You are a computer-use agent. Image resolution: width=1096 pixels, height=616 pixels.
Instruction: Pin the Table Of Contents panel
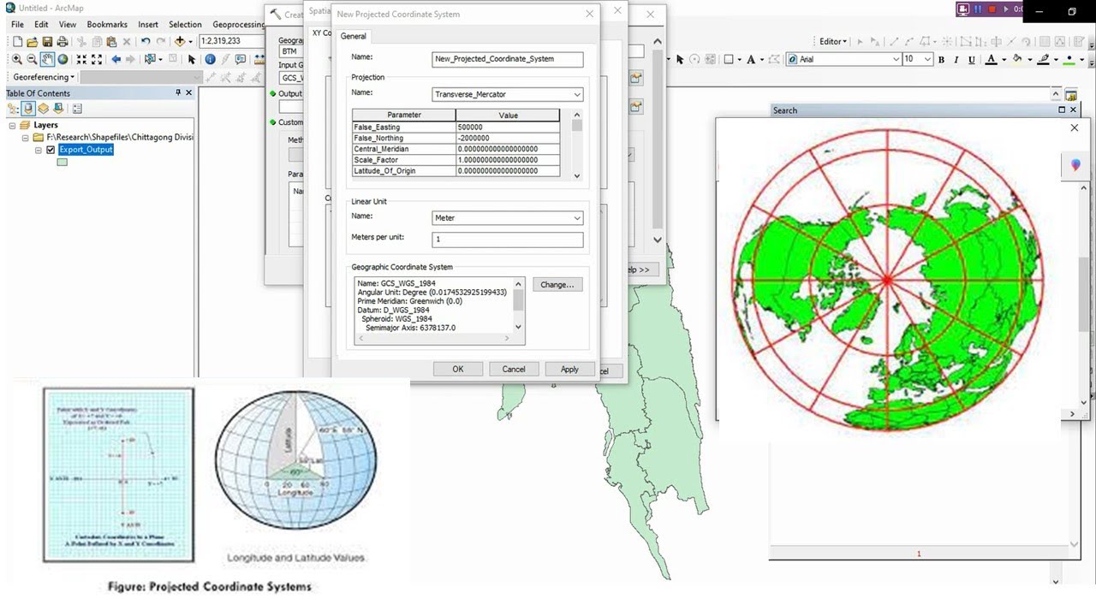[x=178, y=92]
